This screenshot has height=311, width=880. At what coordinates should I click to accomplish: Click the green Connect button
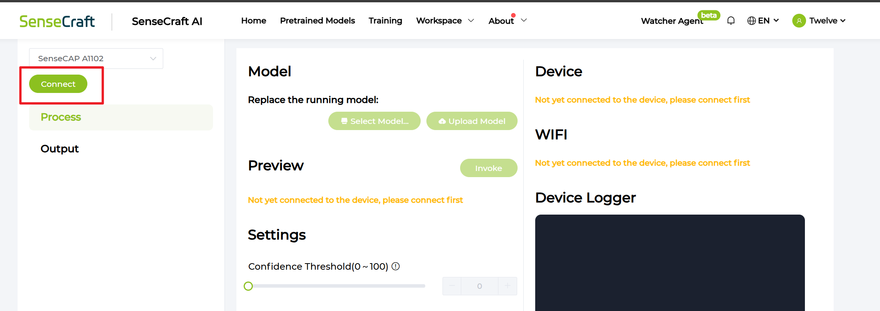click(58, 84)
